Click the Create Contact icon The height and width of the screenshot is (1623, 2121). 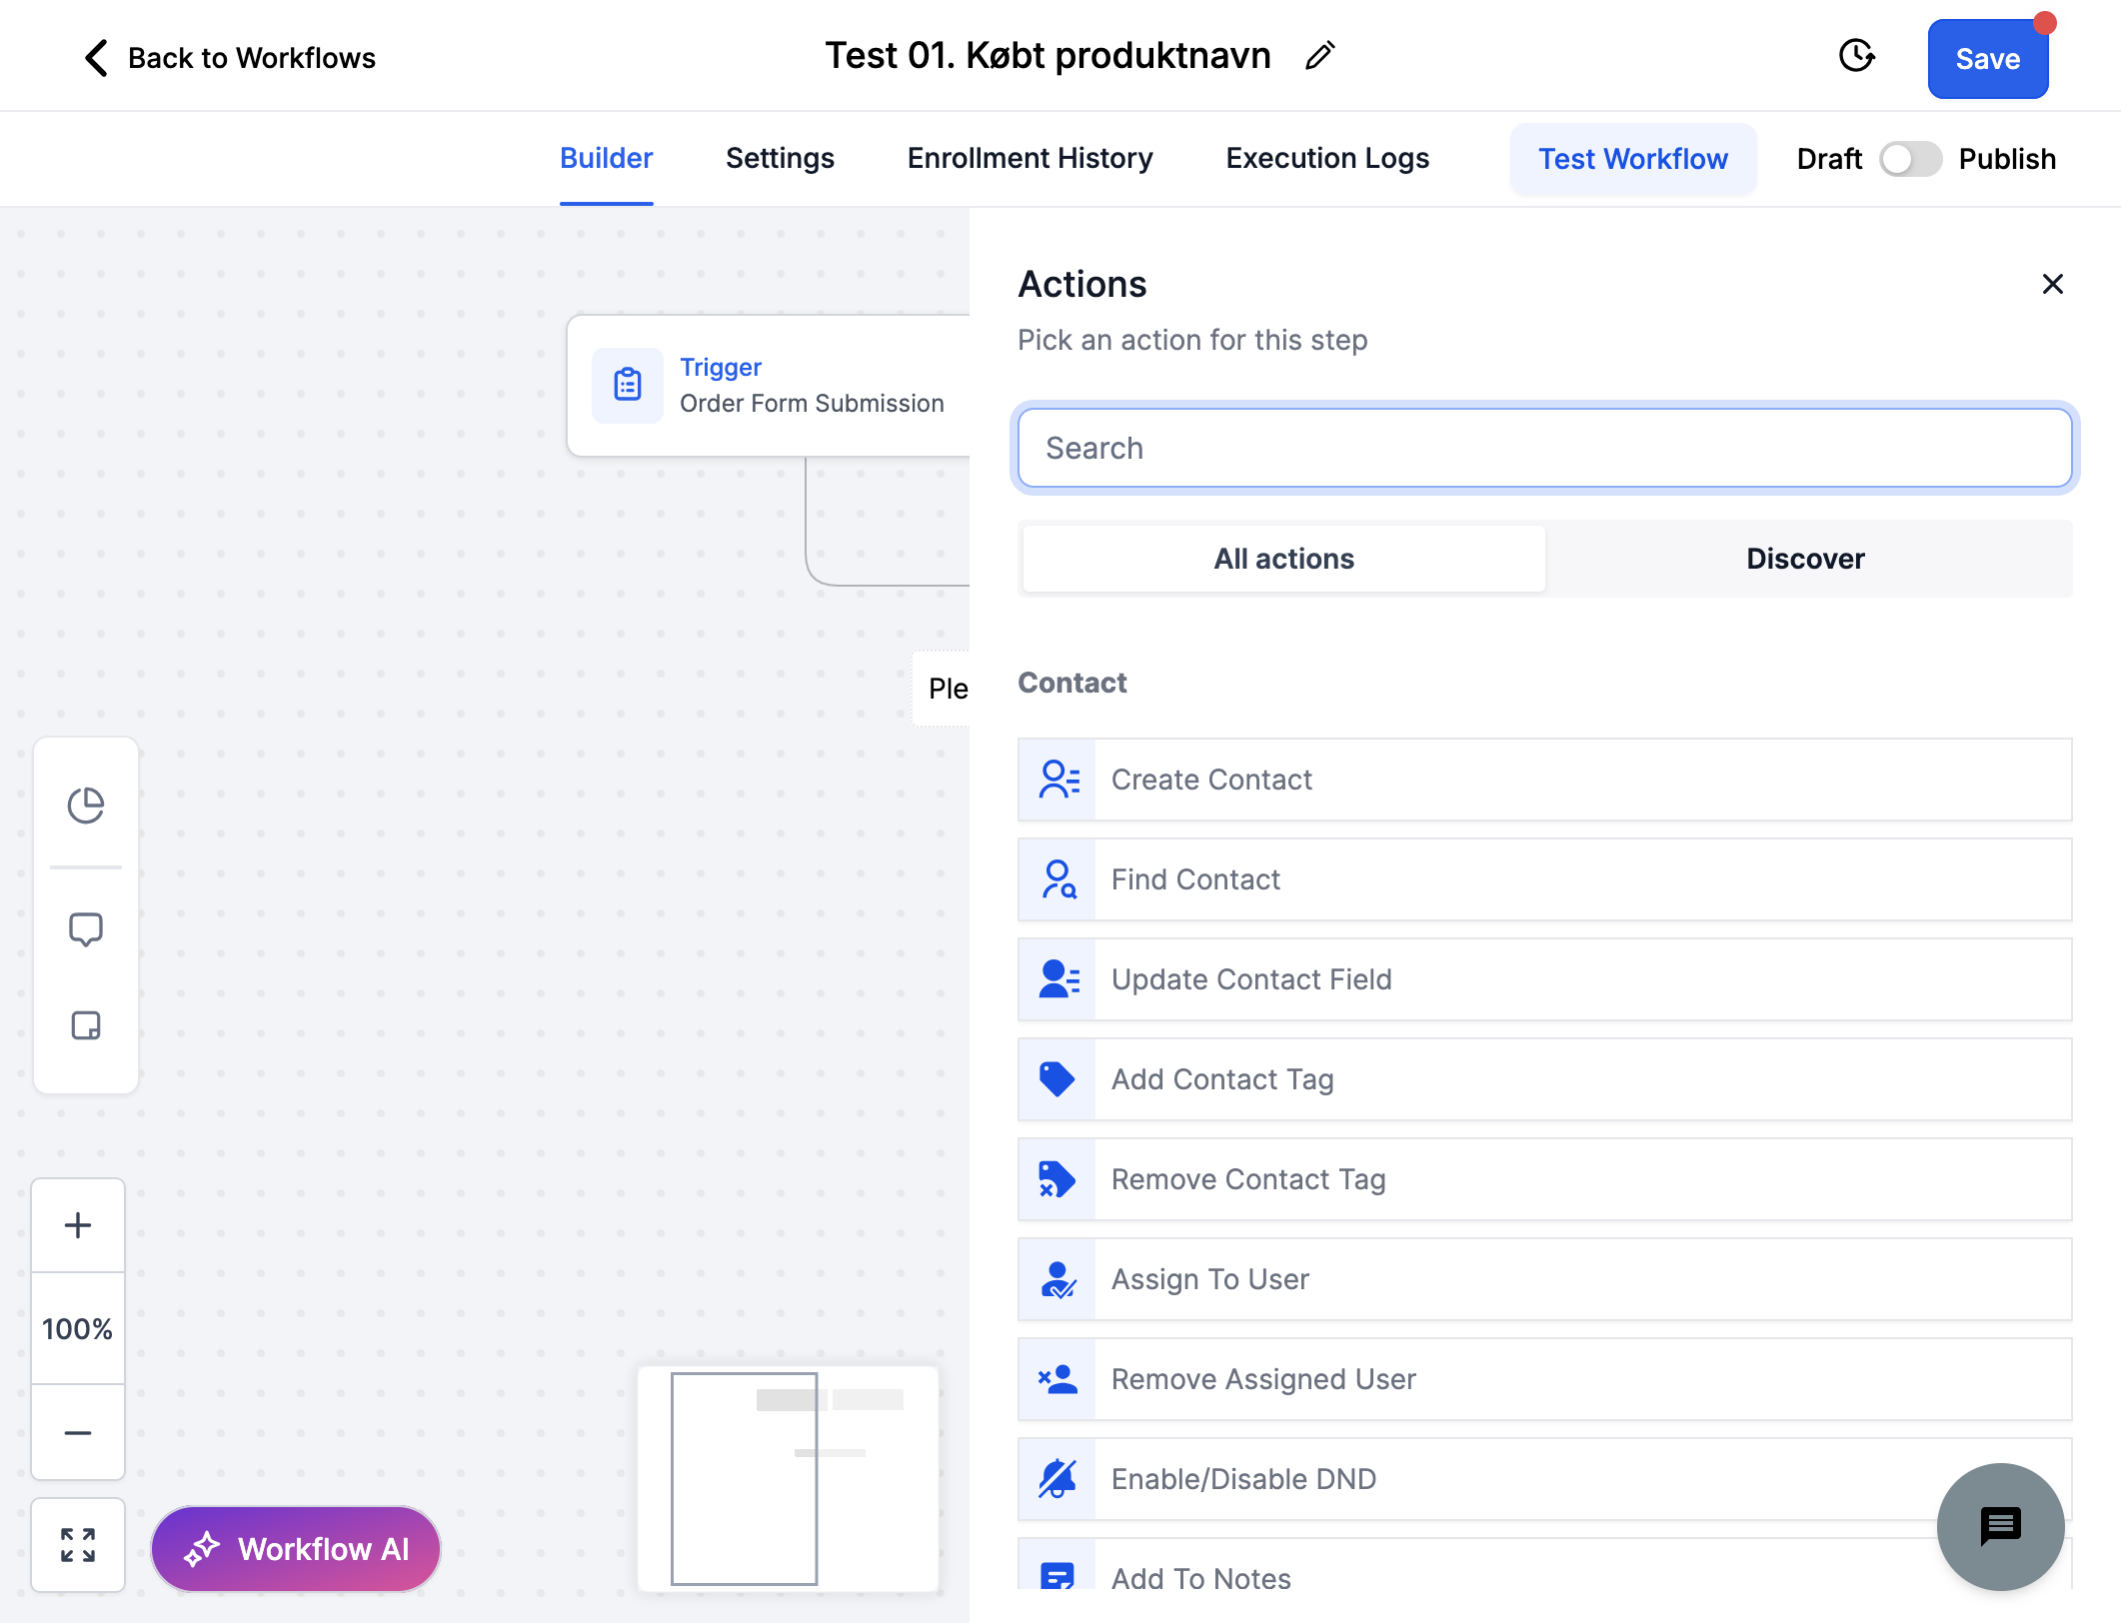pyautogui.click(x=1058, y=780)
